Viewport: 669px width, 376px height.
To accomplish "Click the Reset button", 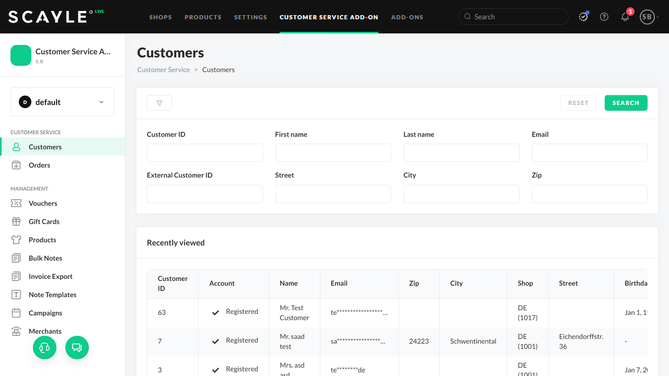I will pos(578,103).
